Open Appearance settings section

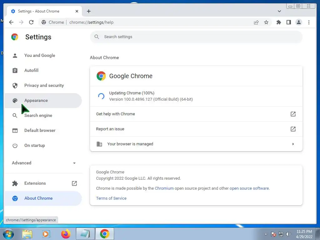coord(43,100)
